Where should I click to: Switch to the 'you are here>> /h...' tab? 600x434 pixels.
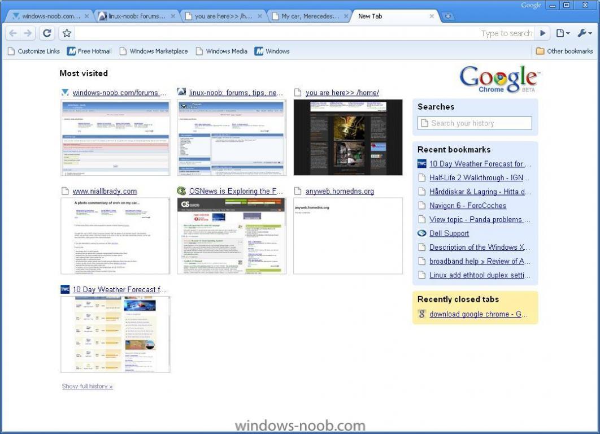click(223, 16)
